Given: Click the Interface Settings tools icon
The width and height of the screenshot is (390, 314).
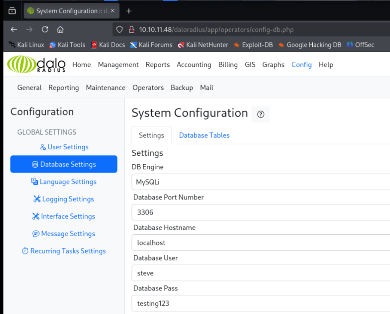Looking at the screenshot, I should pos(35,216).
